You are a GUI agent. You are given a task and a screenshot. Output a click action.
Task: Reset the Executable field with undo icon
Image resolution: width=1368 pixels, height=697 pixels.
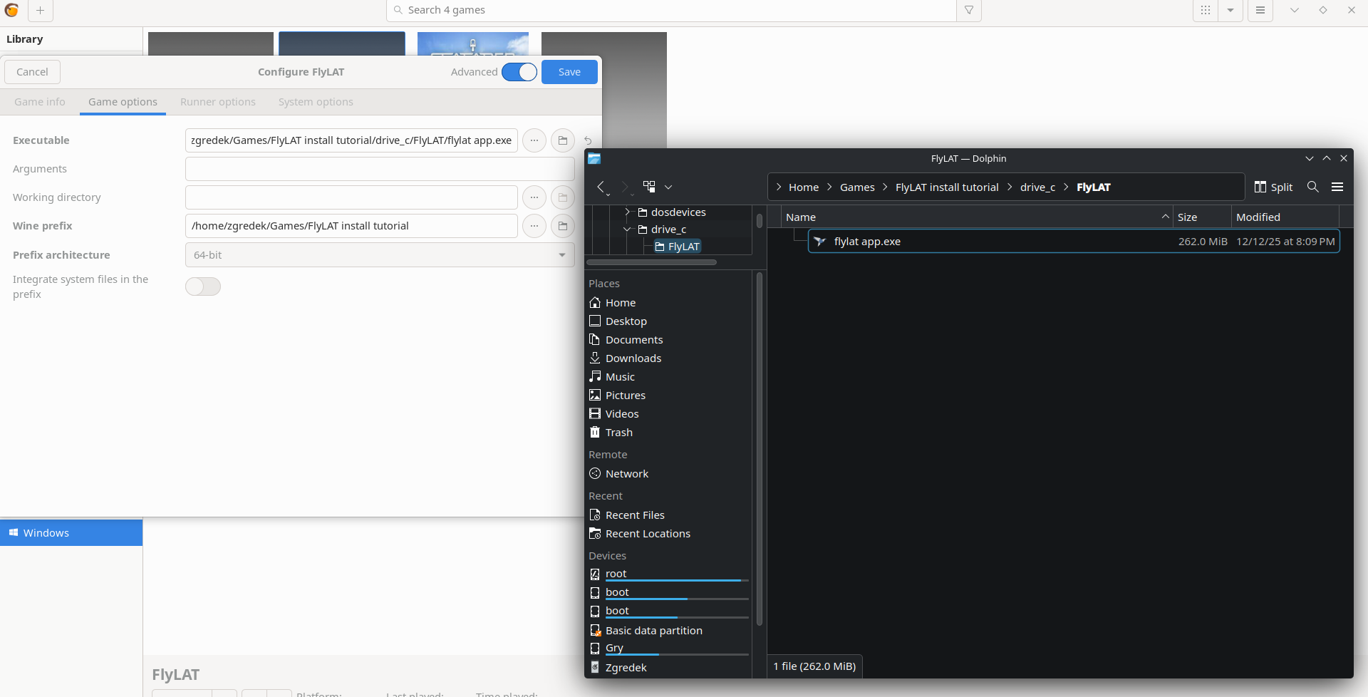[588, 140]
